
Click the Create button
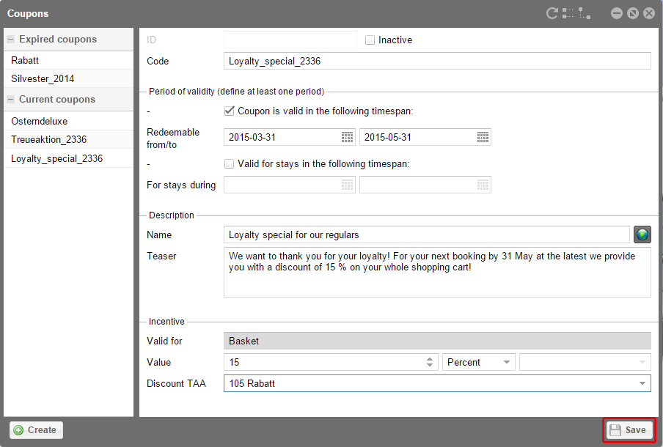[x=35, y=430]
